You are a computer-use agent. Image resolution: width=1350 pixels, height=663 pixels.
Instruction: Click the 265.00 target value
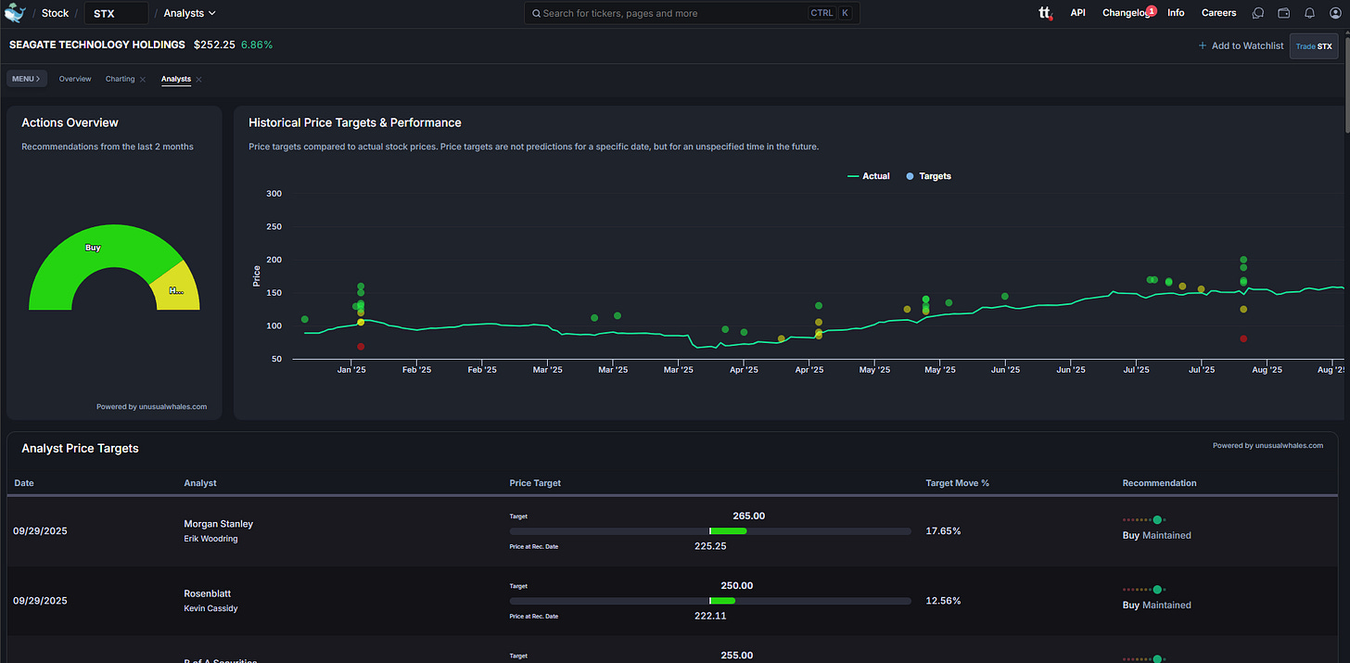point(749,516)
